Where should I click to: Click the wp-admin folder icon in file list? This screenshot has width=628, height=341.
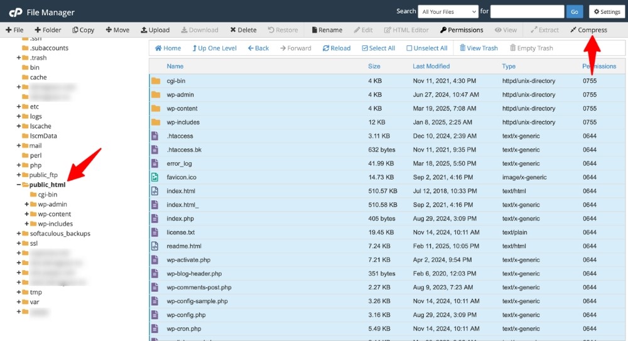tap(156, 95)
